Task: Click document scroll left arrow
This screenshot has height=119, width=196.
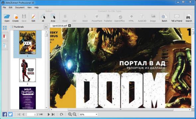Action: (51, 109)
